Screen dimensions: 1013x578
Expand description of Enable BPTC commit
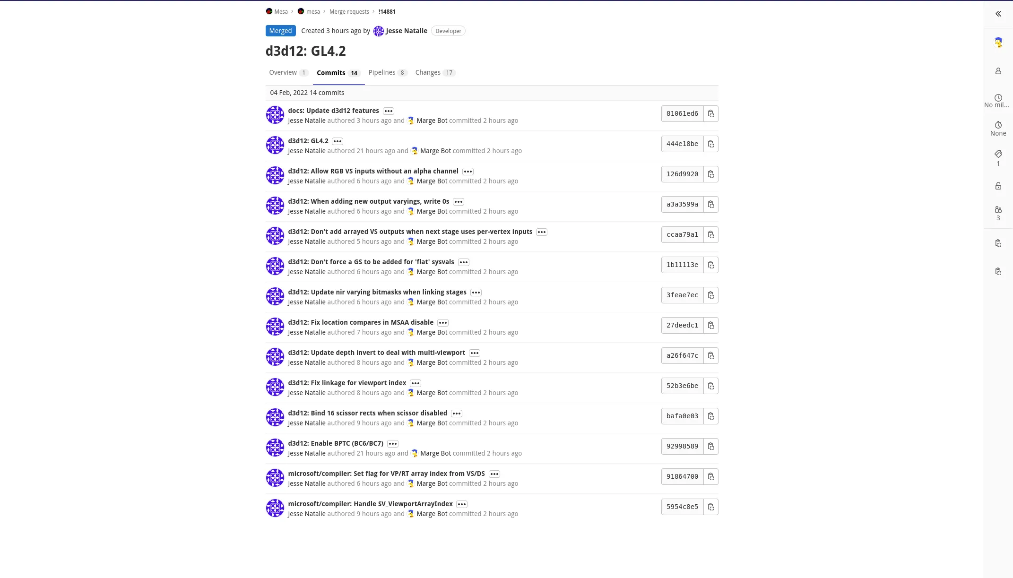click(x=393, y=444)
